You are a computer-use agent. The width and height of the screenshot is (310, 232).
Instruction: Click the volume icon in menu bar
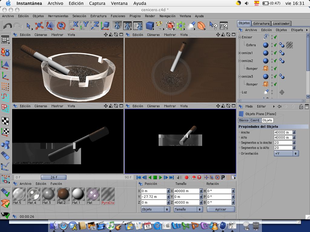[x=246, y=3]
